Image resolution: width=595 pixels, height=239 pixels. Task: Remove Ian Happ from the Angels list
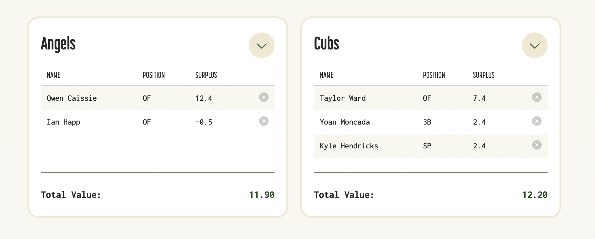pos(264,121)
